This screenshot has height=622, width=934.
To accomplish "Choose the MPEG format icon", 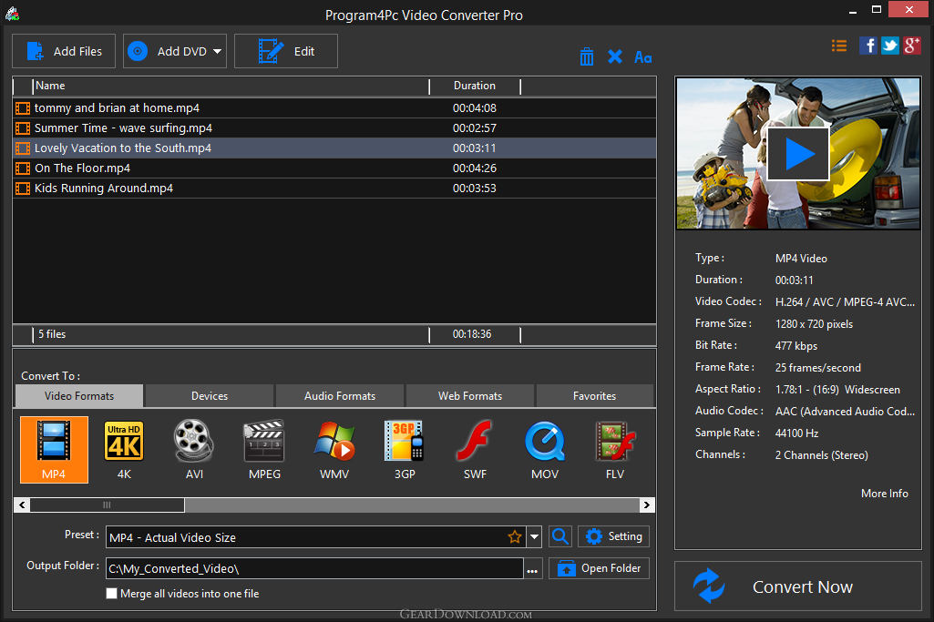I will coord(264,449).
